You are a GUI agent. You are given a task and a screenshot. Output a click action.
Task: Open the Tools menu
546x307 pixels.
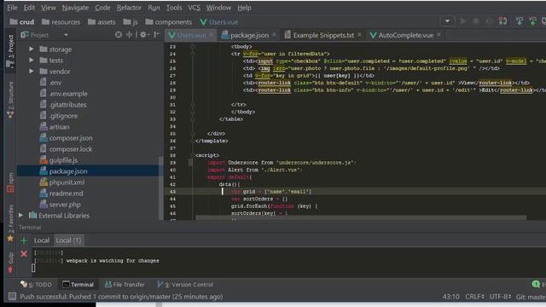coord(174,8)
